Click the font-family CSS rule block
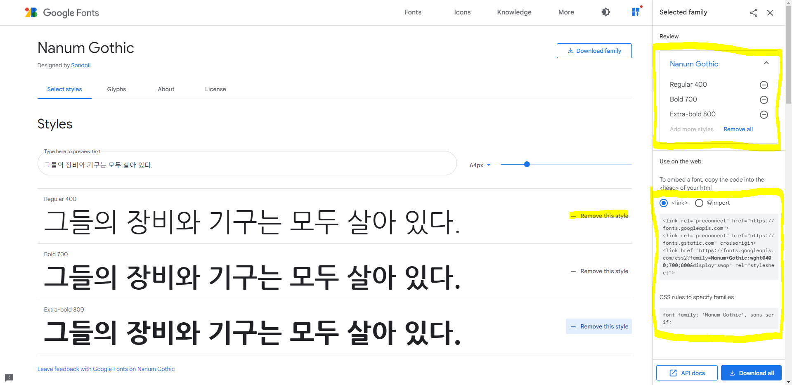 coord(719,319)
